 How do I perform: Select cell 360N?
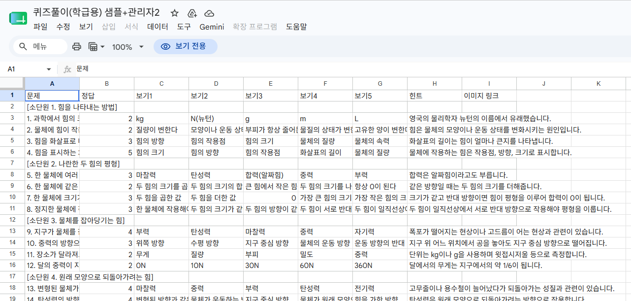point(380,265)
